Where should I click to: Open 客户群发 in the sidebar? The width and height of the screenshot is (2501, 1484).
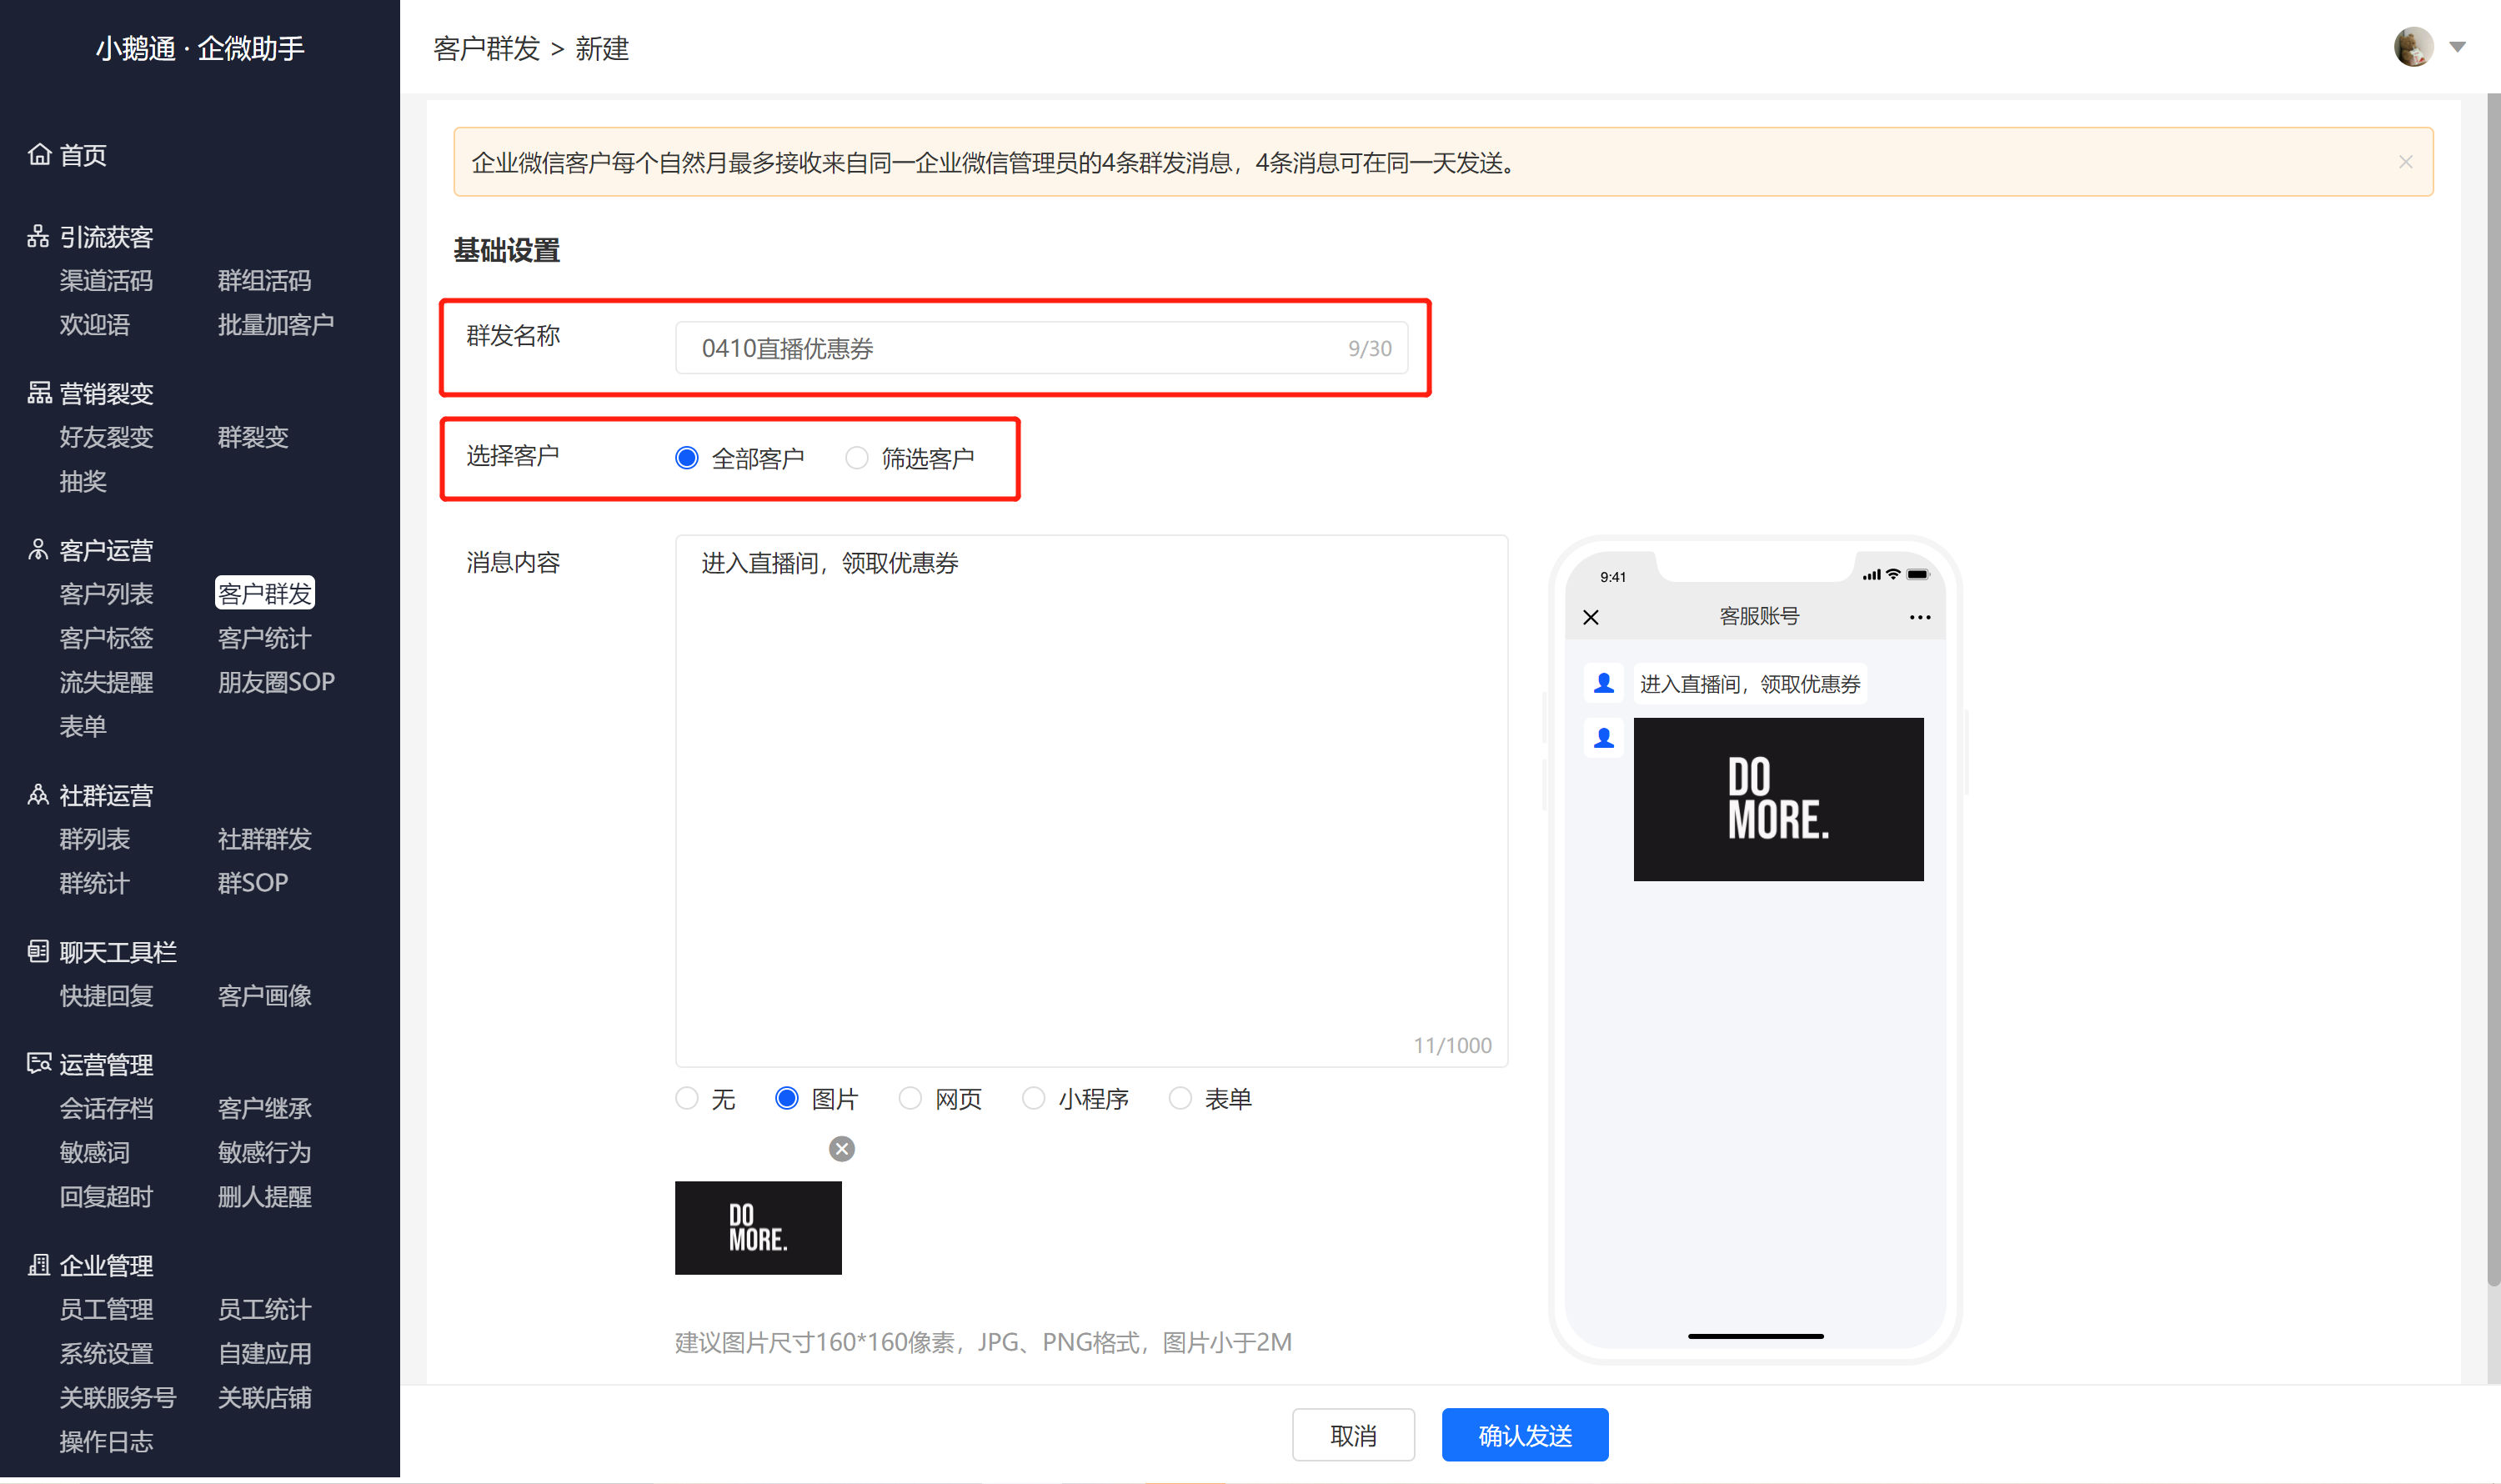point(265,593)
